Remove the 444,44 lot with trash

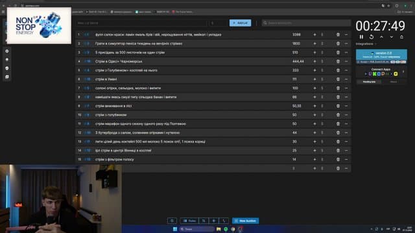pyautogui.click(x=338, y=61)
